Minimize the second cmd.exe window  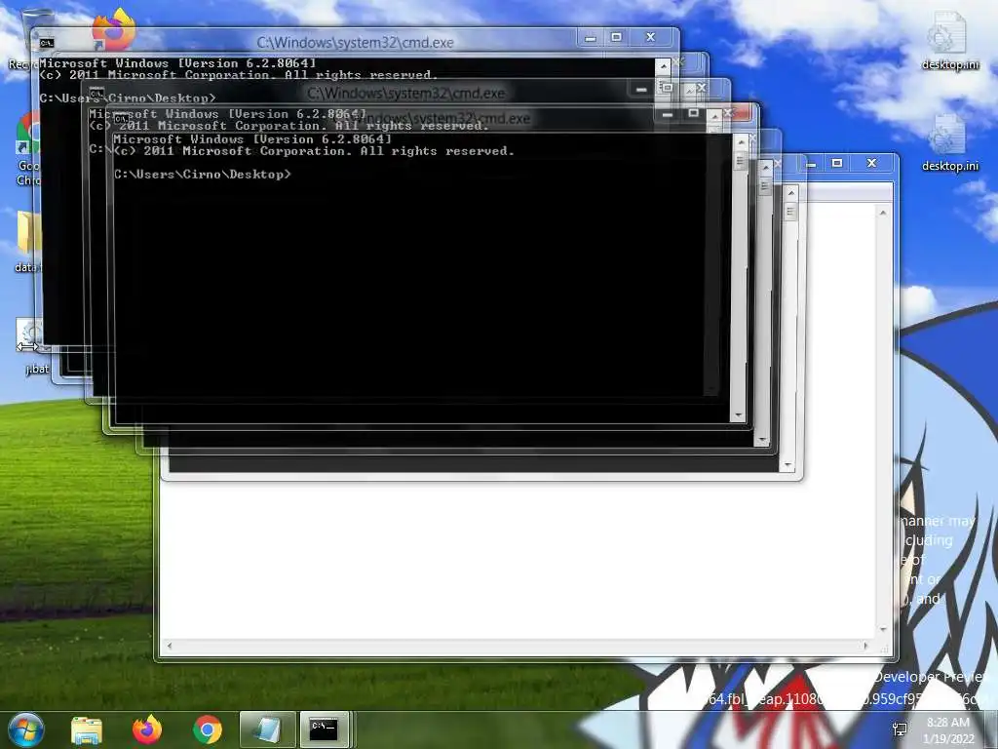pyautogui.click(x=641, y=89)
